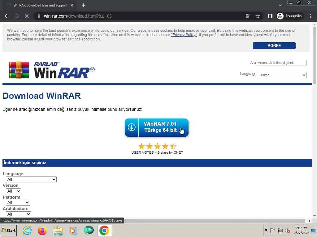
Task: Show hidden system tray icons
Action: coord(266,230)
